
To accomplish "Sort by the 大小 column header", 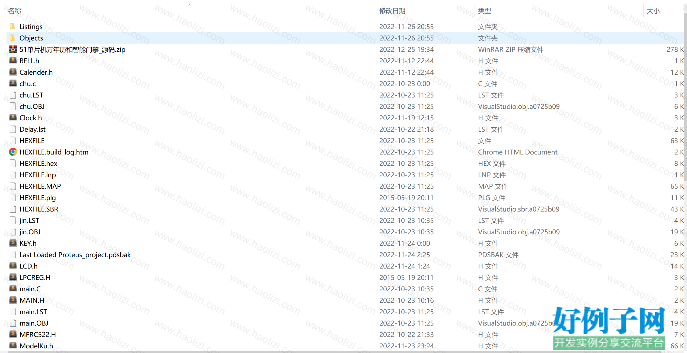I will [653, 11].
